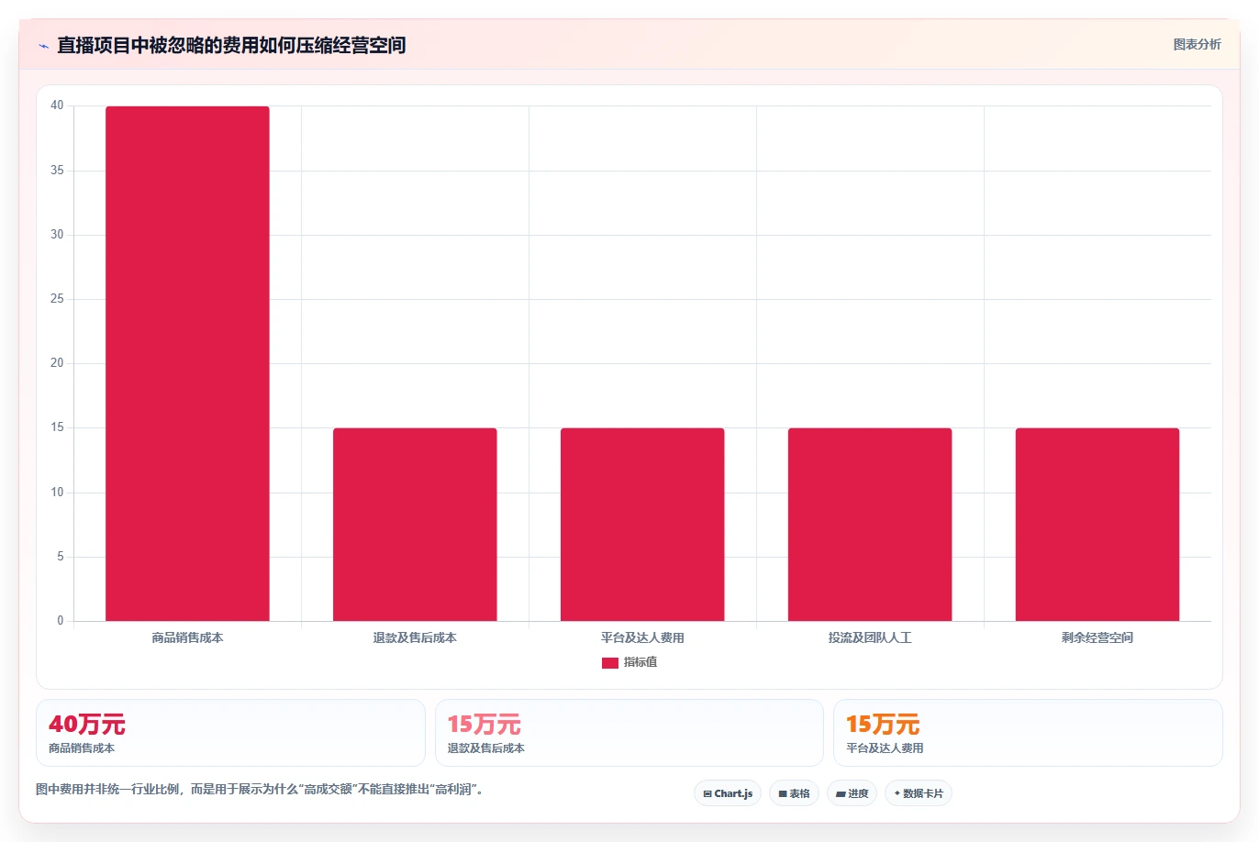Viewport: 1259px width, 842px height.
Task: Click the 数据卡片 sparkle icon
Action: (897, 793)
